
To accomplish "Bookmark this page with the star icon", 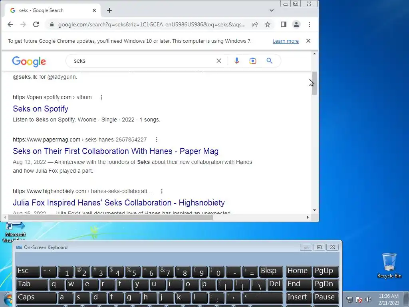I will click(268, 24).
